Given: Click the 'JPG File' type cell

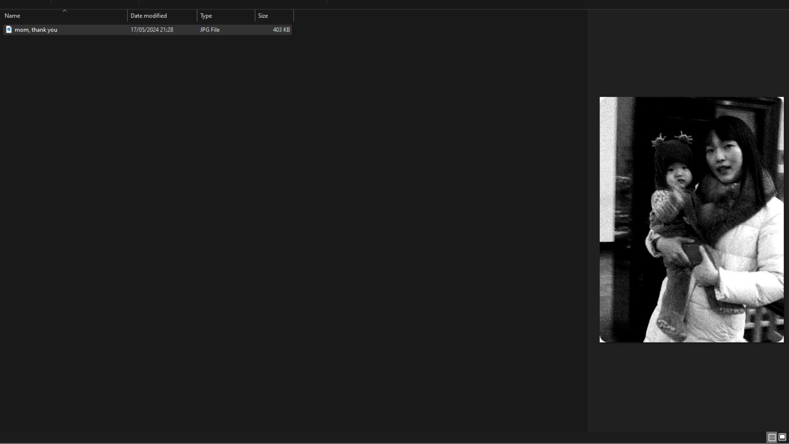Looking at the screenshot, I should pyautogui.click(x=210, y=30).
